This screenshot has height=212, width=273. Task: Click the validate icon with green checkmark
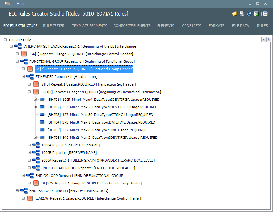pos(256,14)
